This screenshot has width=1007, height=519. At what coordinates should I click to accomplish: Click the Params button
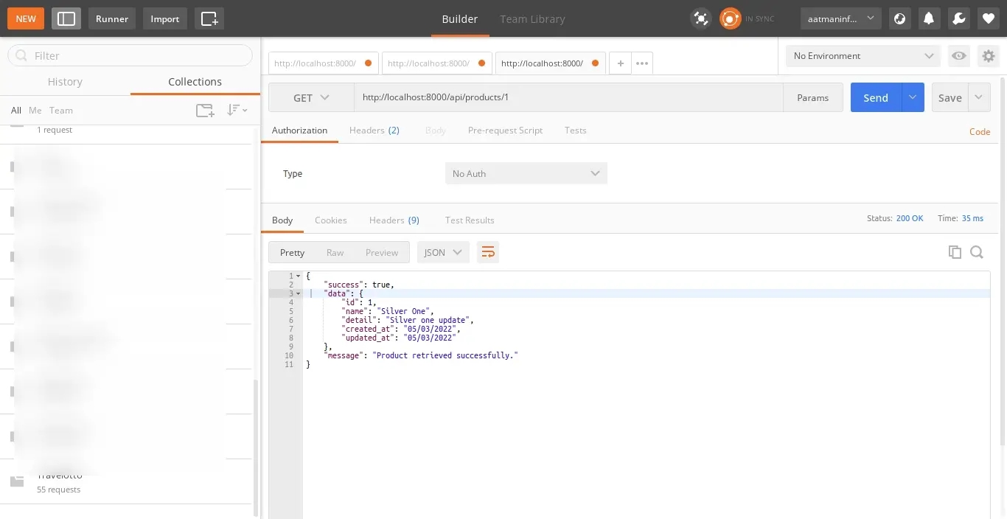pos(812,97)
